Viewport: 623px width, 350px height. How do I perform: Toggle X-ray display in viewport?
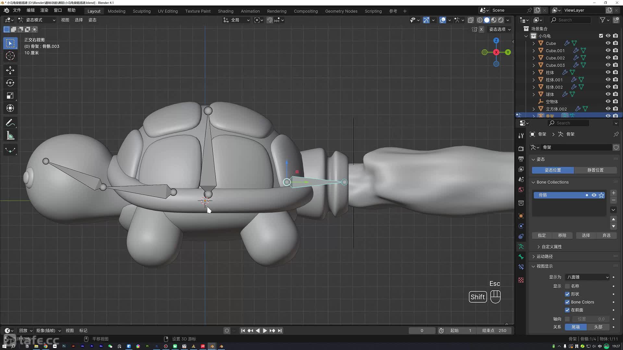pyautogui.click(x=470, y=20)
